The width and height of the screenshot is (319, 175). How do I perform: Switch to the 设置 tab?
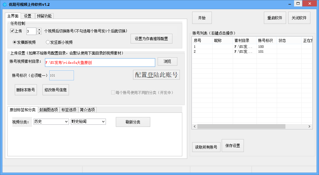tap(28, 16)
